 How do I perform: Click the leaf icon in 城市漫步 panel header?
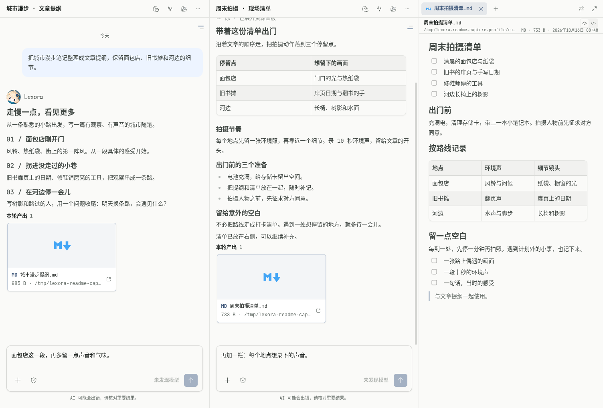click(184, 9)
